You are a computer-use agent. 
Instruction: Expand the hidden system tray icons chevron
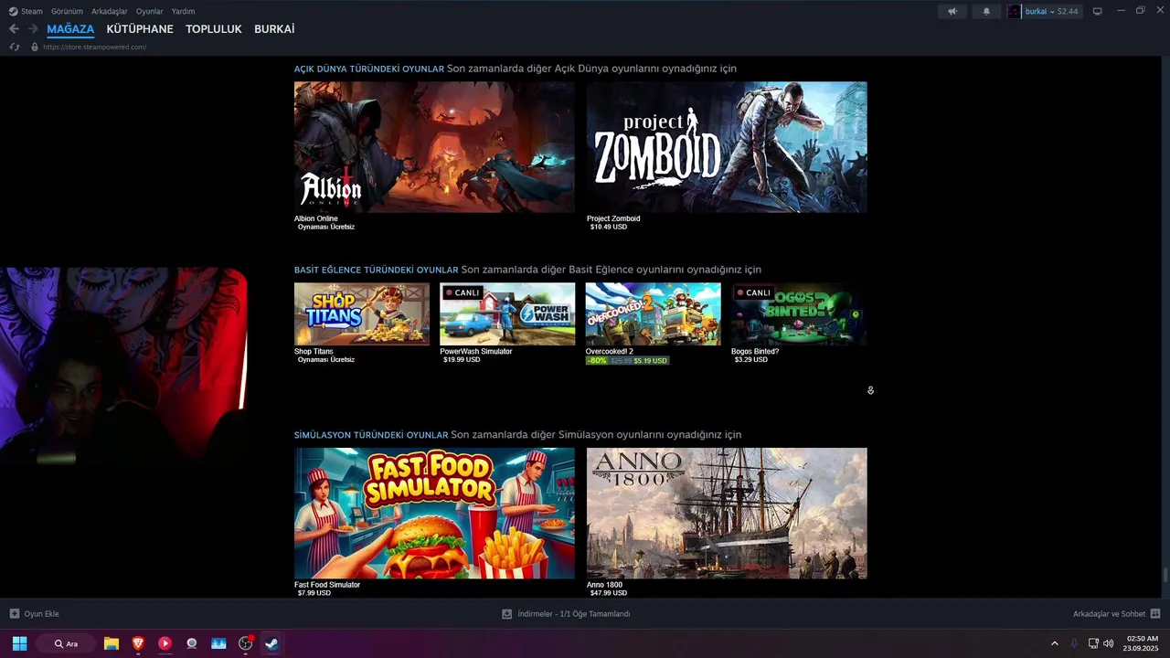tap(1054, 643)
